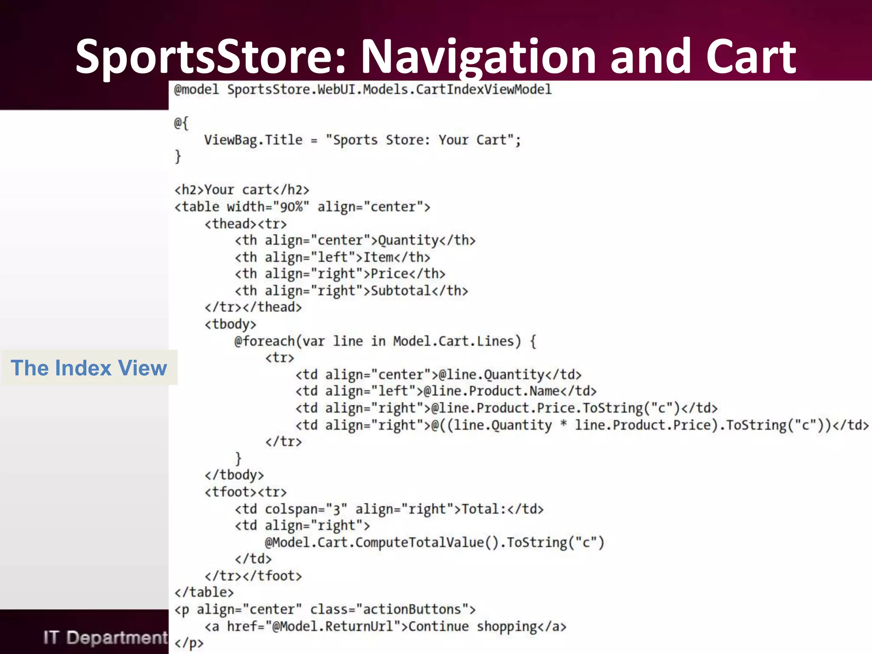Select the p class="actionButtons" line

(x=325, y=610)
